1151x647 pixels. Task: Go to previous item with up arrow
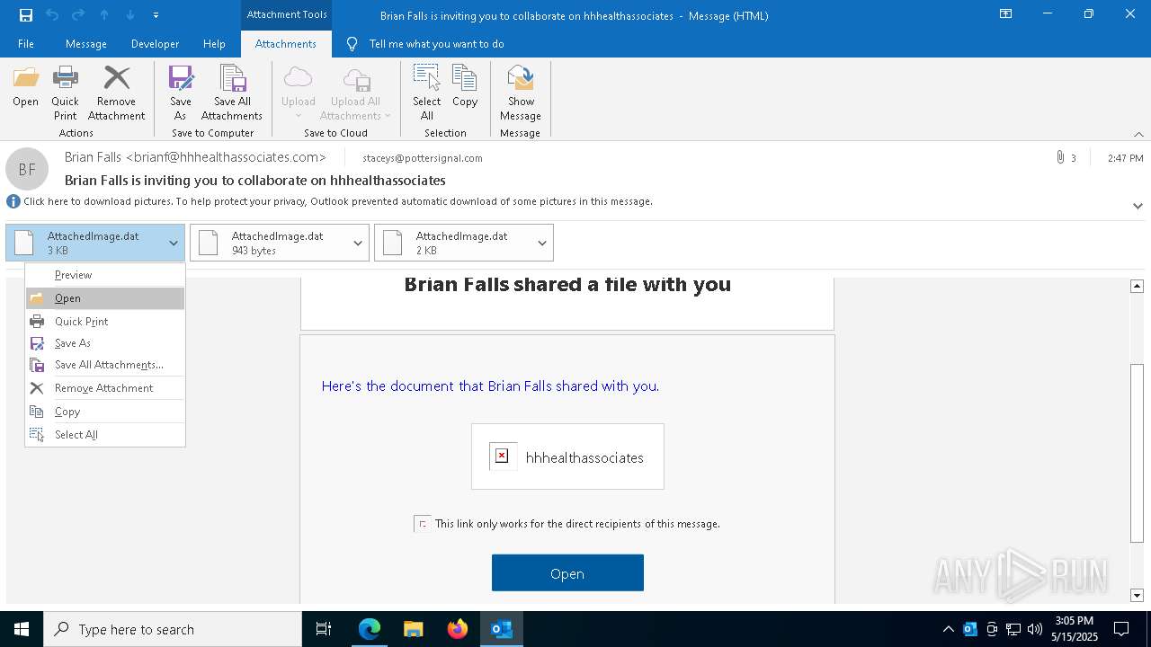coord(104,14)
